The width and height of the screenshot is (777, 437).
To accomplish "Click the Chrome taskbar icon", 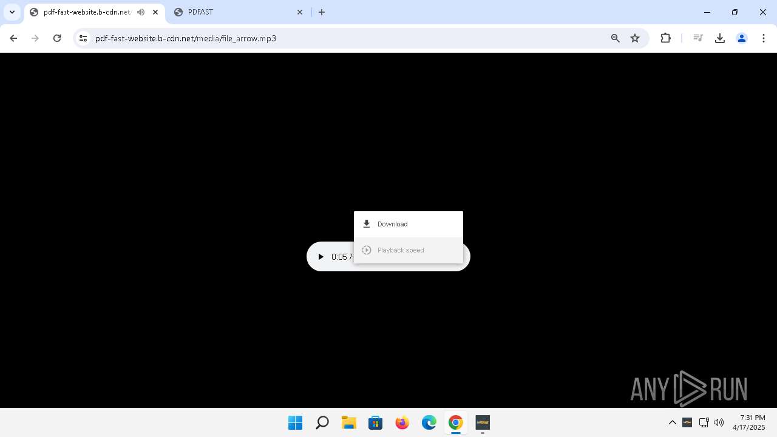I will point(456,422).
